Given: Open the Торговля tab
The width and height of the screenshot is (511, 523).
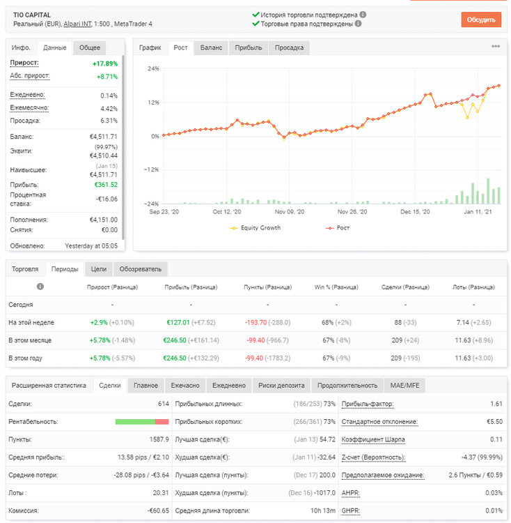Looking at the screenshot, I should pos(25,269).
